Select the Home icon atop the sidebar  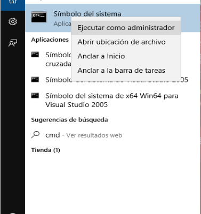(13, 2)
